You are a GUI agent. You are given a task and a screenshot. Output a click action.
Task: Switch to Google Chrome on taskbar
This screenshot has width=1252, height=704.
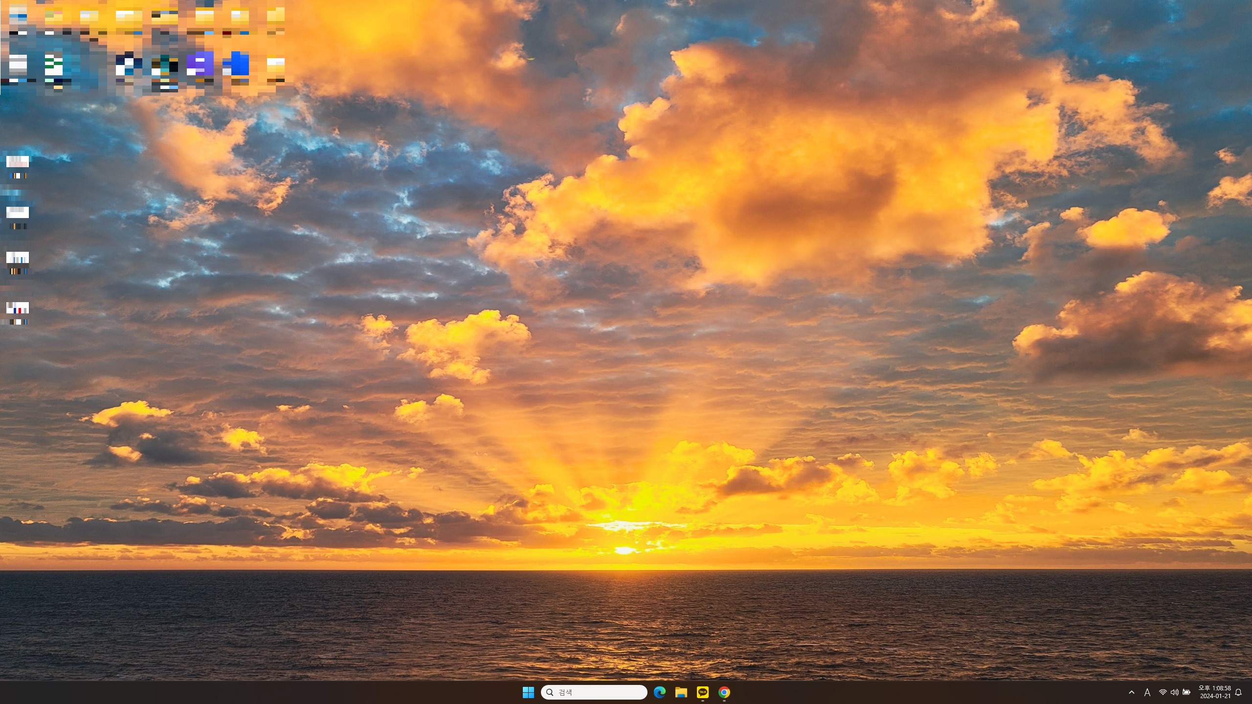724,692
